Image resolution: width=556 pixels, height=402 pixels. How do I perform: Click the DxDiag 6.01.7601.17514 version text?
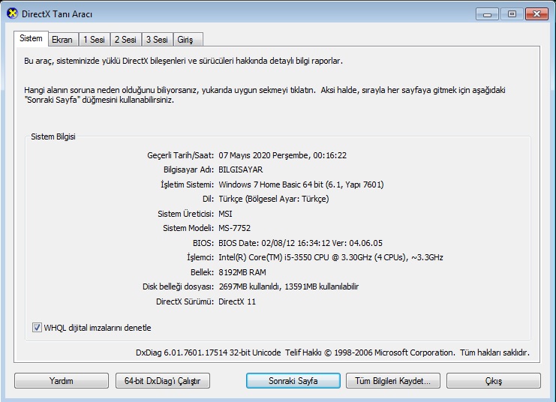[208, 352]
